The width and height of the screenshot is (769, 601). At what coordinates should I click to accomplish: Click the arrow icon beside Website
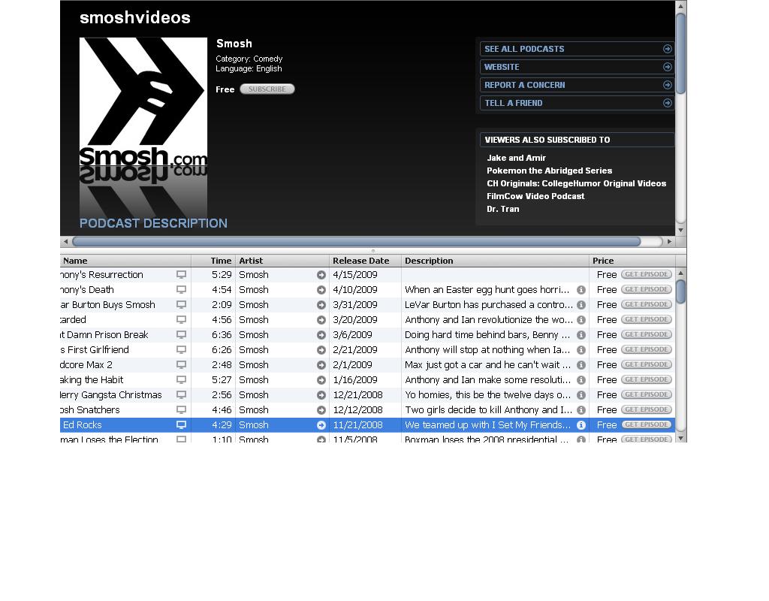[x=667, y=67]
